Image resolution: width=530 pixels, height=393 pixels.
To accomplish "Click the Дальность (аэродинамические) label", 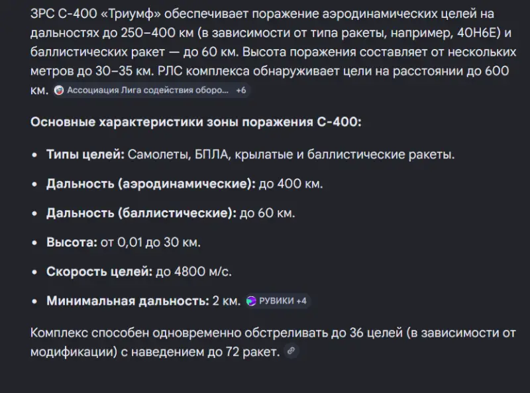I will 150,184.
